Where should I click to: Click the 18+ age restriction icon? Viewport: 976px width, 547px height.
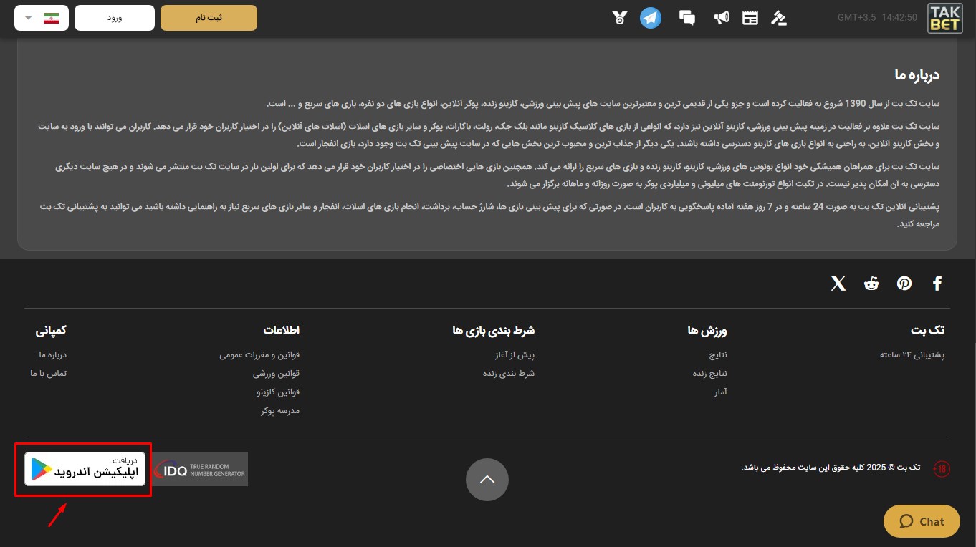941,469
